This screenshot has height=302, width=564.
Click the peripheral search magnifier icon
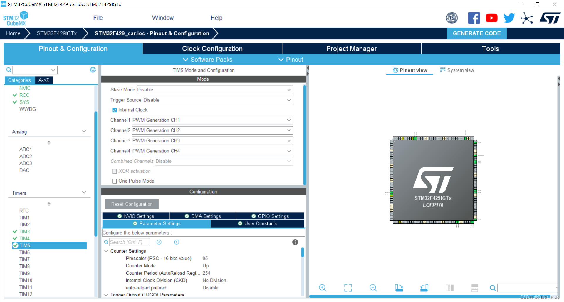tap(9, 70)
